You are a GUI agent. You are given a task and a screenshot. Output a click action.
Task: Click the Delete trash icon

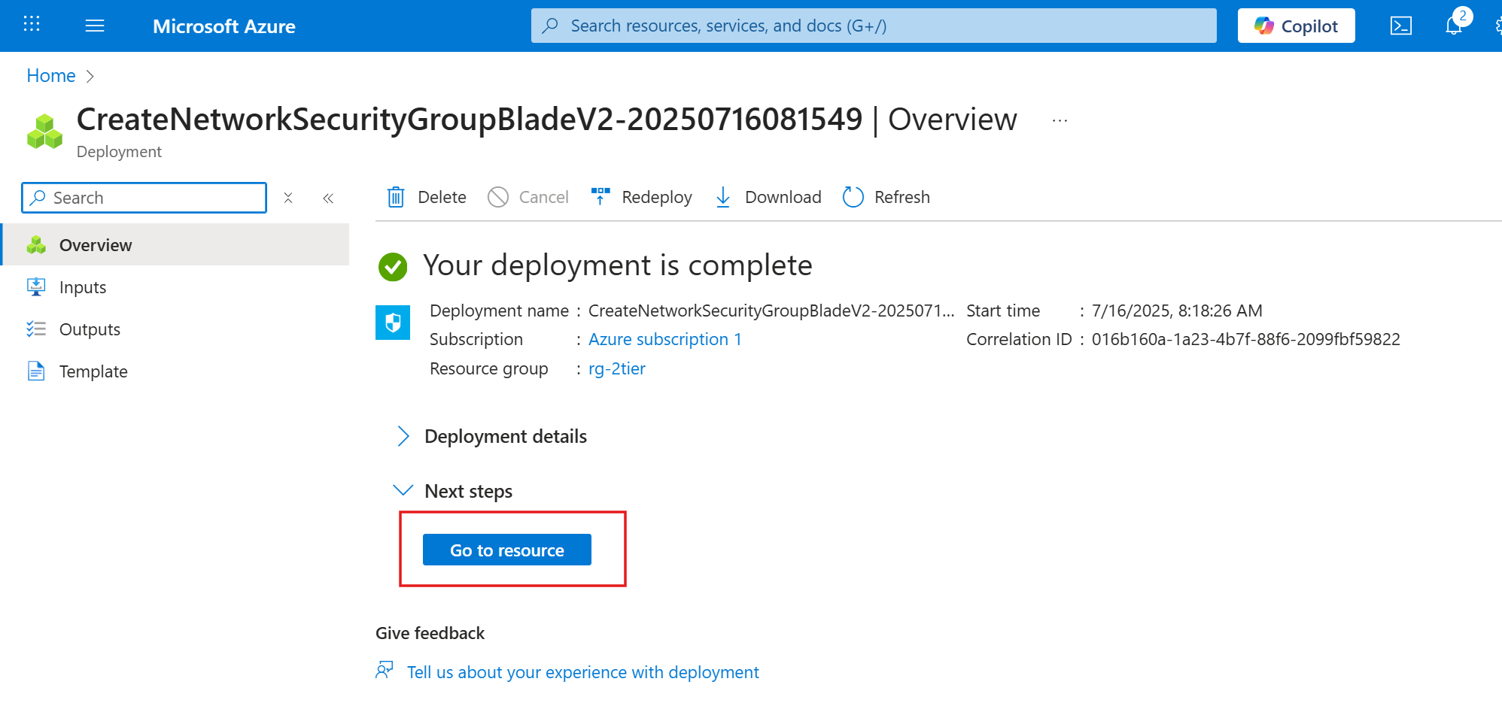click(396, 197)
